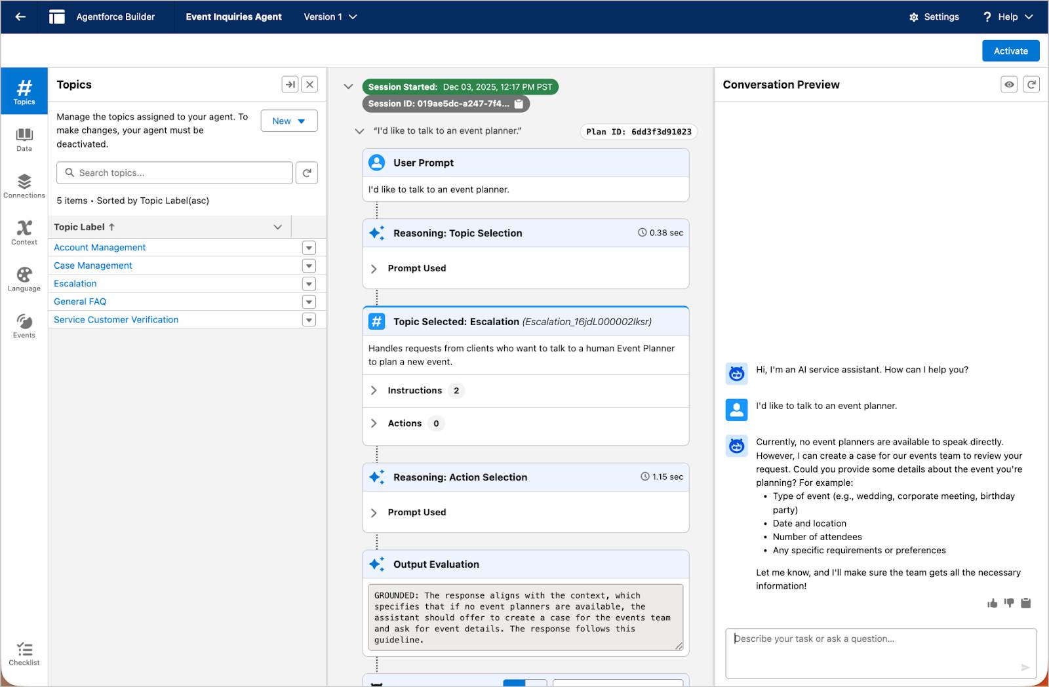
Task: Open the Connections sidebar panel
Action: (x=24, y=185)
